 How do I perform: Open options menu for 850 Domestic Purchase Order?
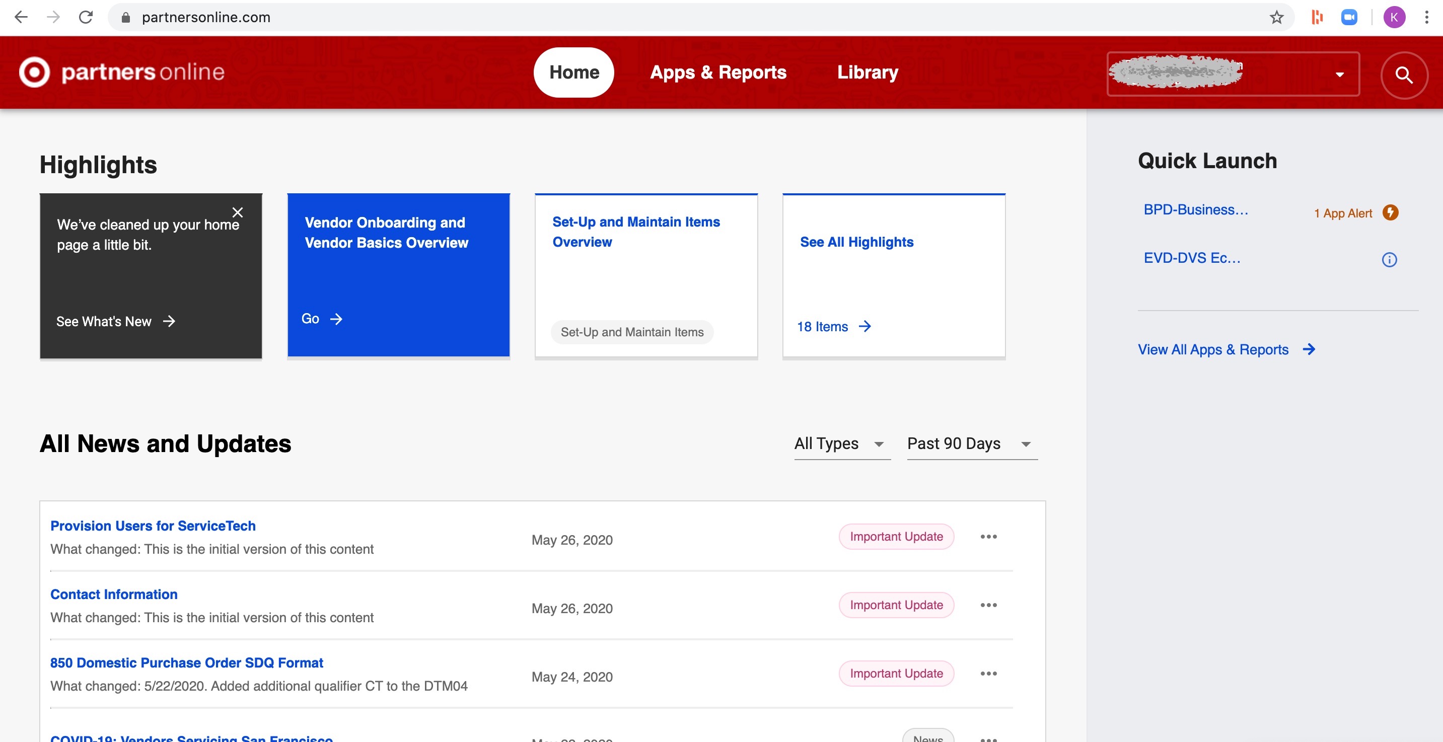coord(988,673)
